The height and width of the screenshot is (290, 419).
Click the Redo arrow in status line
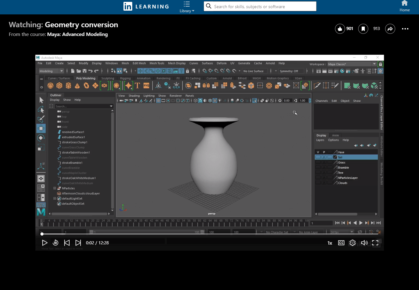point(97,71)
